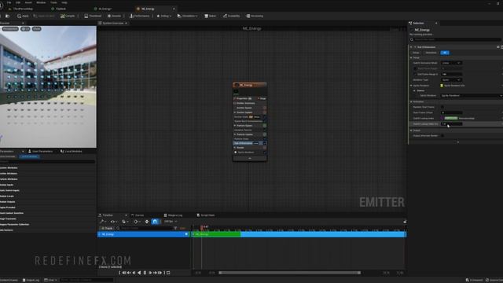Click the Baker toolbar button

(x=211, y=16)
